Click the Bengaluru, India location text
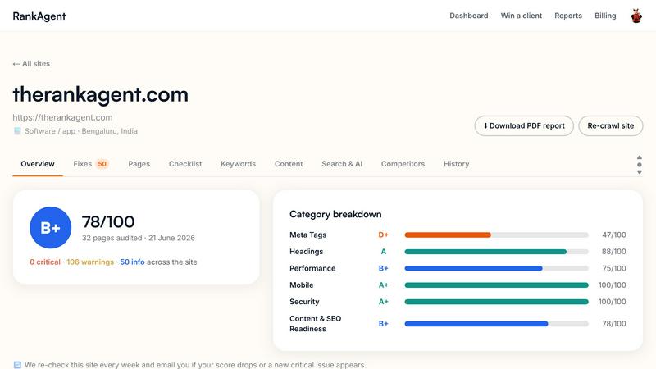The width and height of the screenshot is (656, 369). click(109, 131)
